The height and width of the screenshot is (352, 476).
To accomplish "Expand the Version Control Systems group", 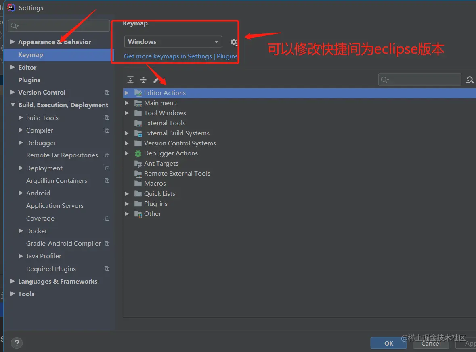I will tap(127, 143).
